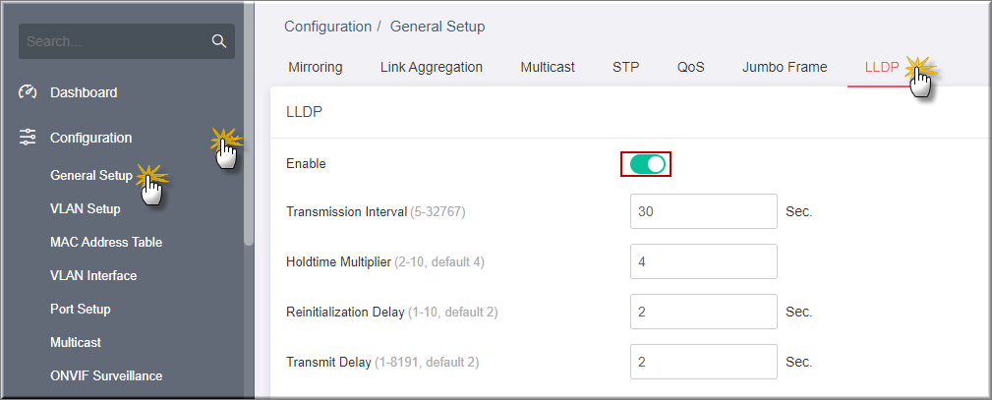Go to MAC Address Table page
Viewport: 992px width, 400px height.
coord(106,243)
